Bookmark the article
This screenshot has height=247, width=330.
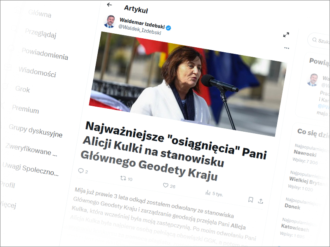tap(250, 200)
